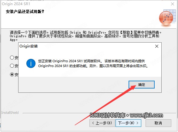Close the Origin 2024 SR1 installer window

(173, 4)
